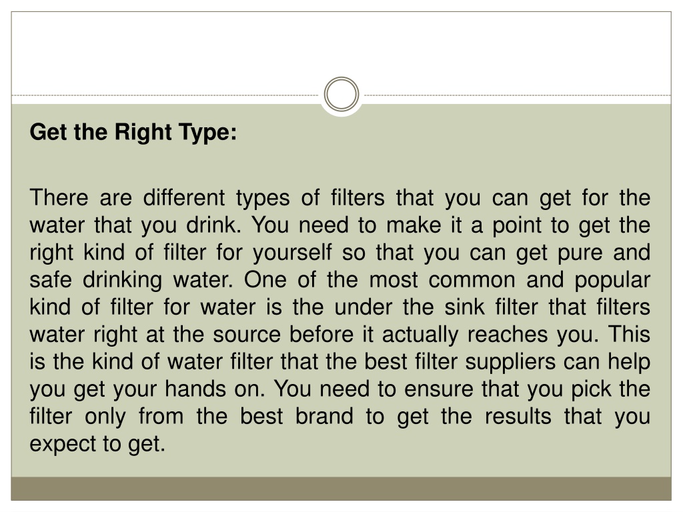Click the 'Get the Right Type:' heading
683x512 pixels.
133,133
